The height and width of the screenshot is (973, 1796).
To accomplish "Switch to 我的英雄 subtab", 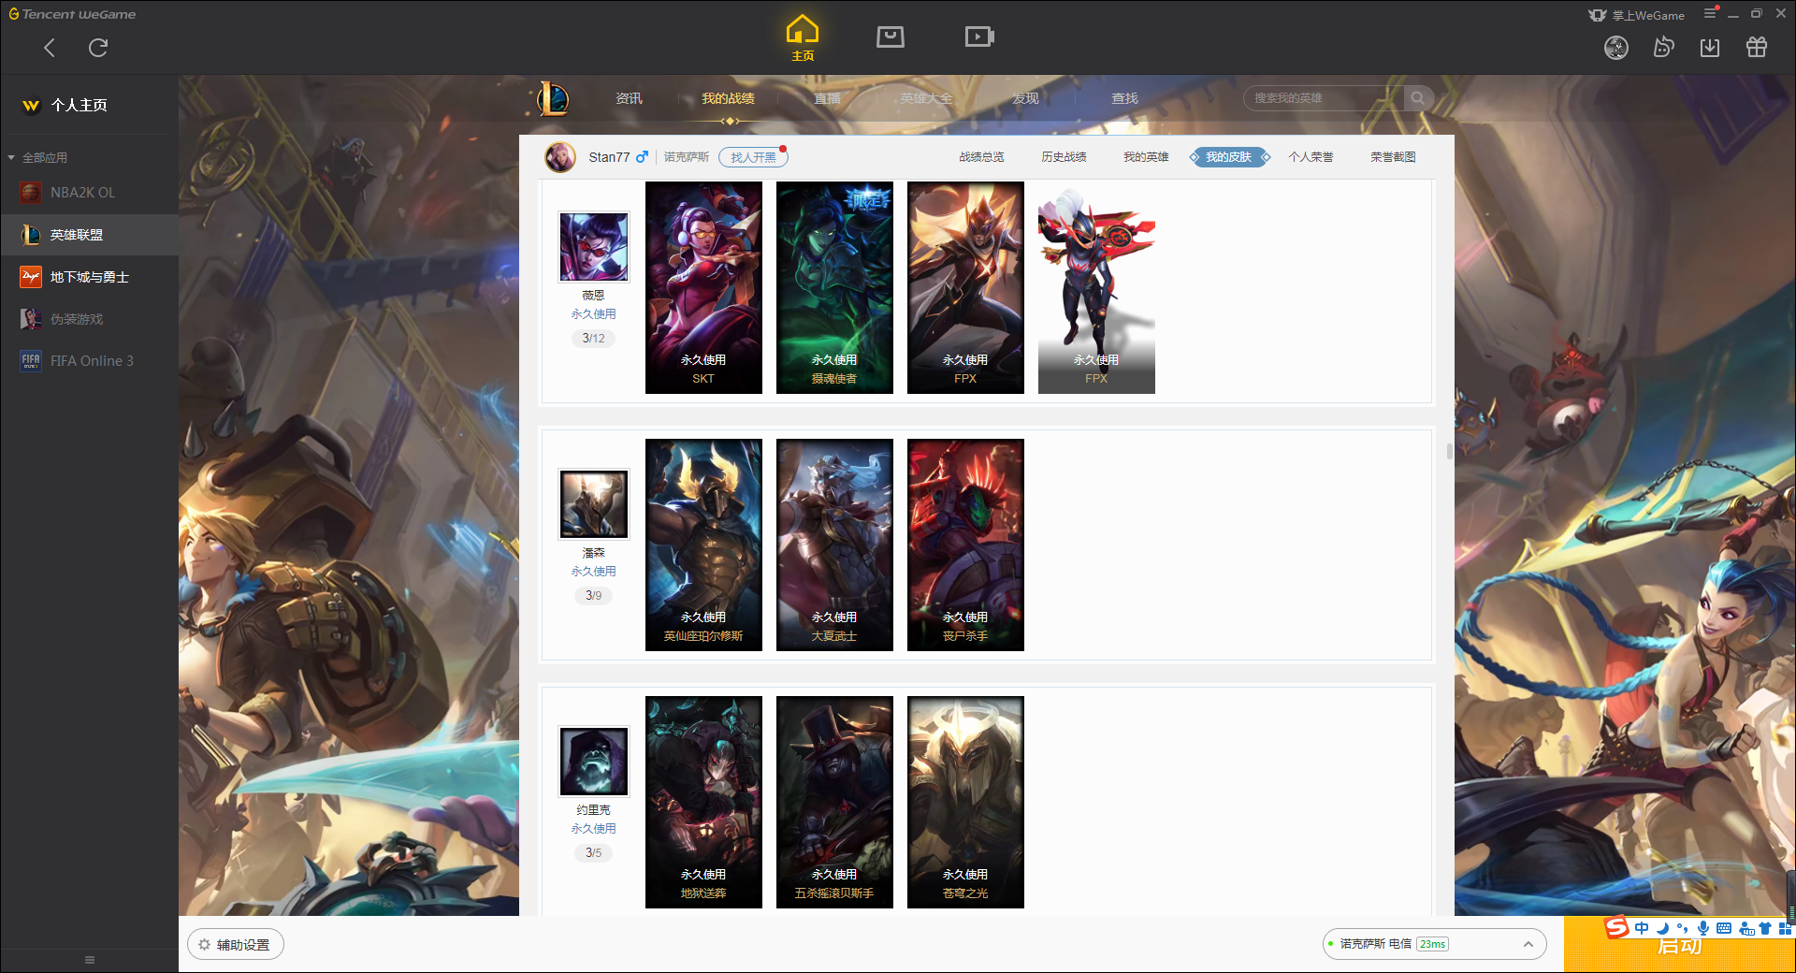I will pyautogui.click(x=1146, y=157).
